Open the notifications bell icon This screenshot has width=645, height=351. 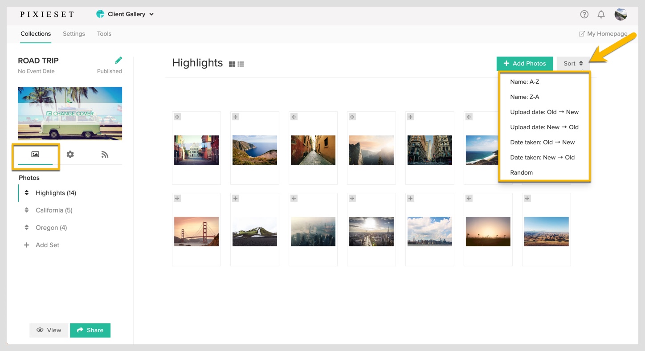[x=601, y=14]
